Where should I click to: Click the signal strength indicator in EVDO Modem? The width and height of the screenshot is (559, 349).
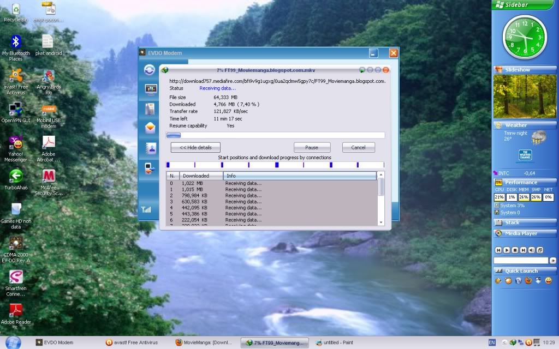[x=146, y=209]
